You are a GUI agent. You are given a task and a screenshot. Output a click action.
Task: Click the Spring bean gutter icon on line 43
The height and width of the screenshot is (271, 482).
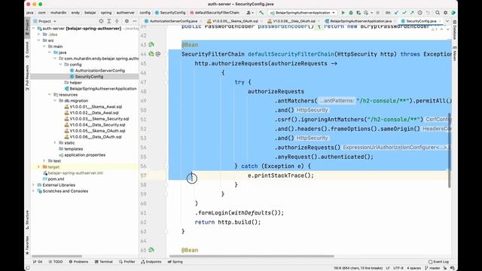click(x=151, y=44)
